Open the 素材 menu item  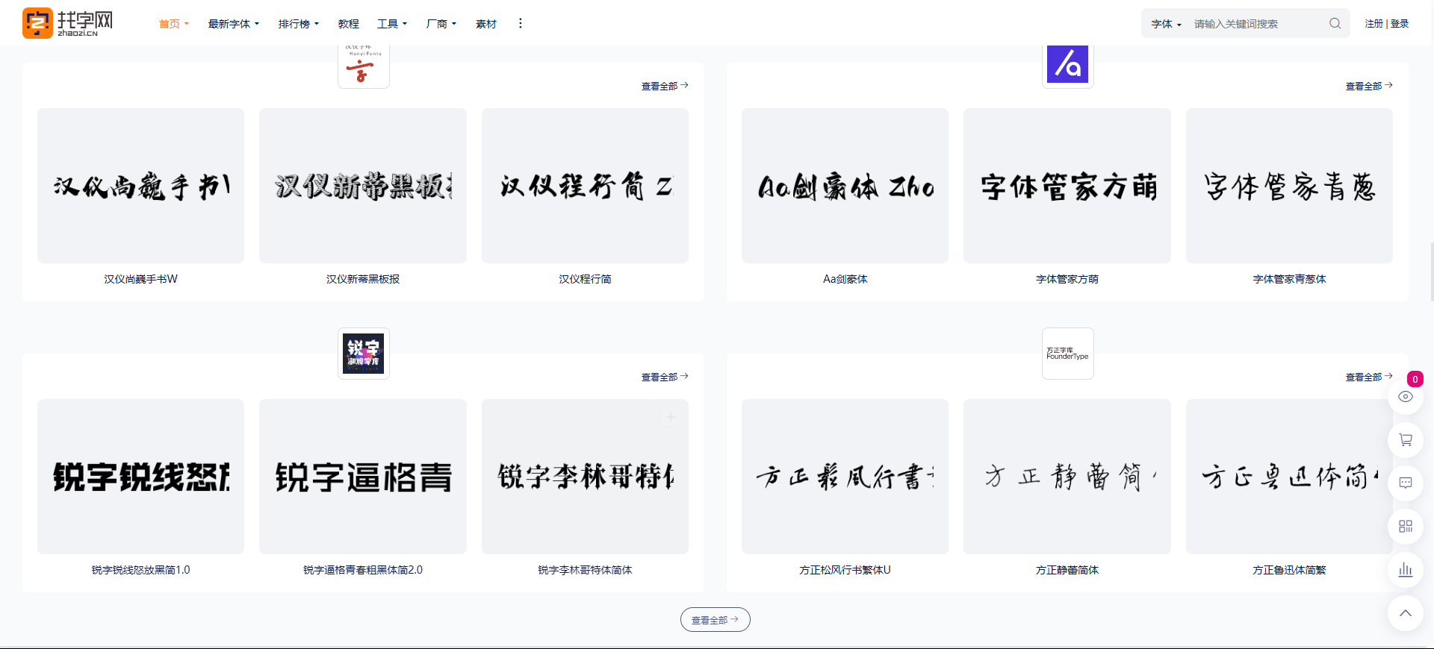[x=486, y=24]
